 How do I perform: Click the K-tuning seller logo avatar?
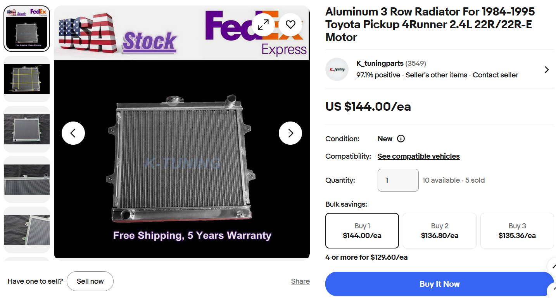tap(337, 70)
